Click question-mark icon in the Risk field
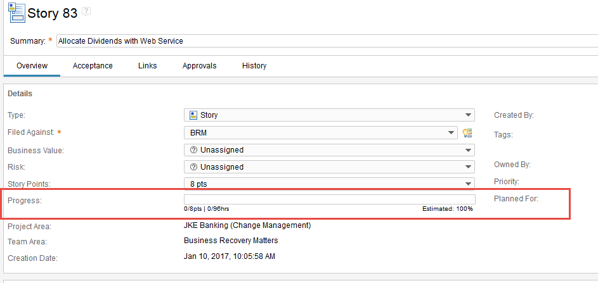This screenshot has height=283, width=598. pos(193,167)
